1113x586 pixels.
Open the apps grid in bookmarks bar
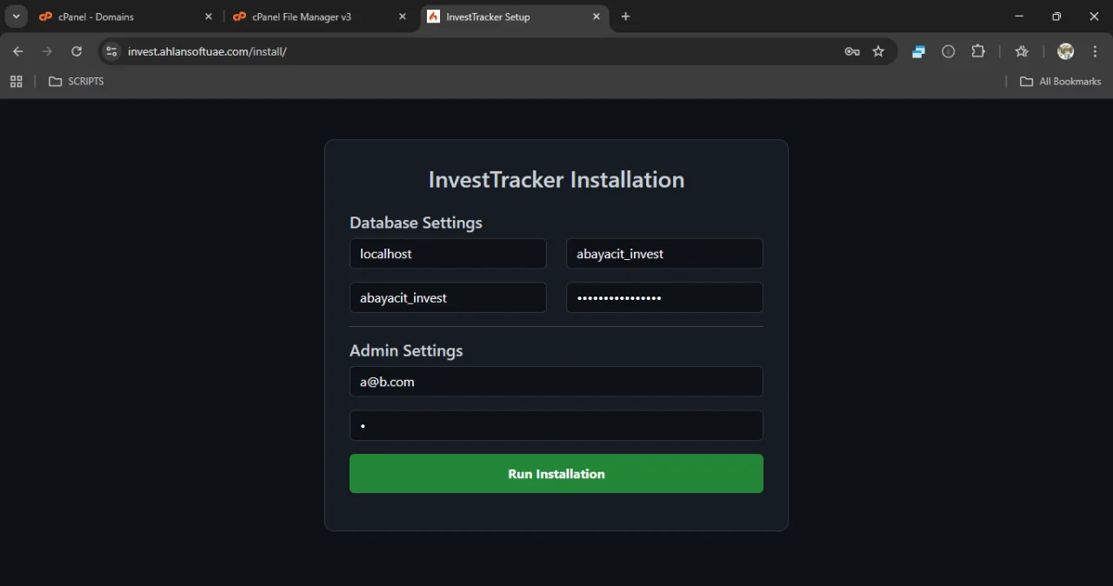click(x=16, y=81)
